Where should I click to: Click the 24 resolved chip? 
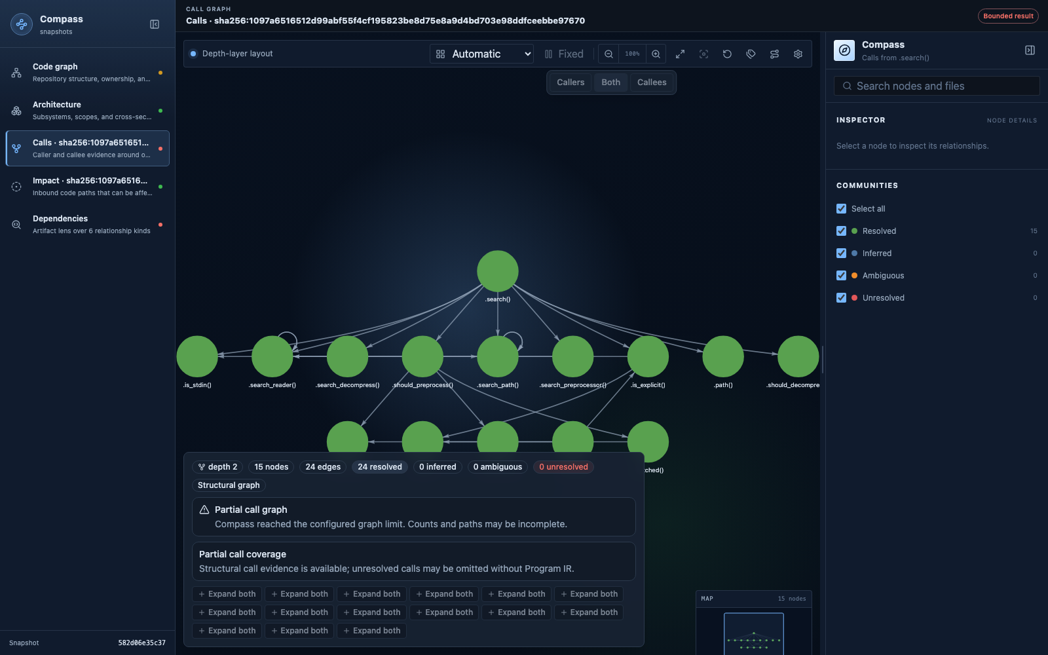[380, 467]
